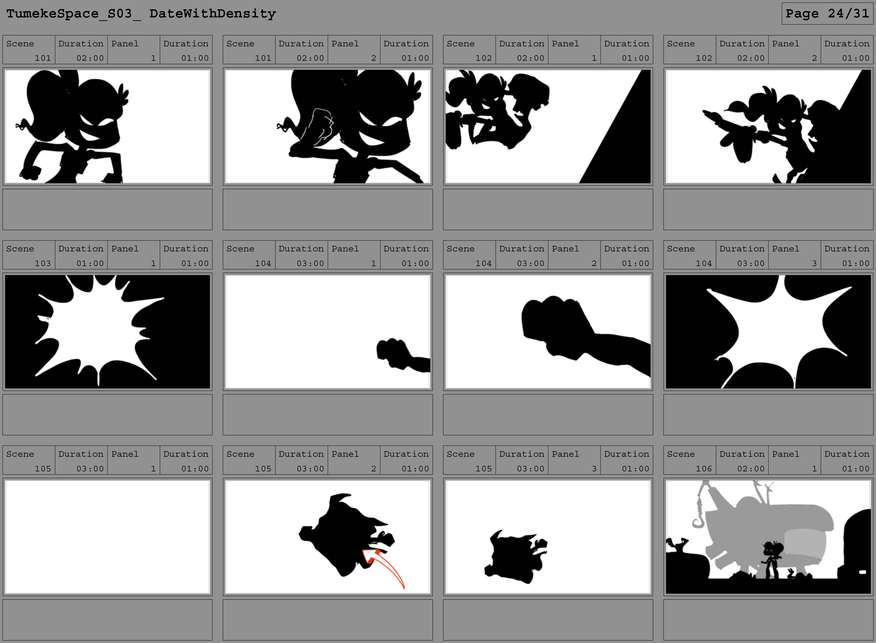Click the Scene 103 number cell
Screen dimensions: 876x643
tap(29, 255)
